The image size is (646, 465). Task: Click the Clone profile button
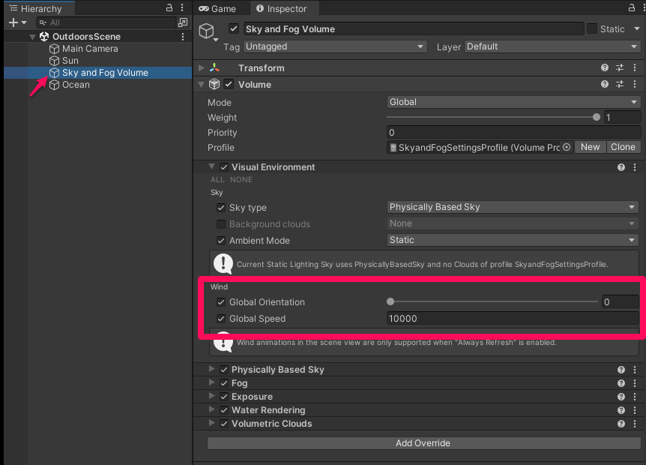click(623, 147)
